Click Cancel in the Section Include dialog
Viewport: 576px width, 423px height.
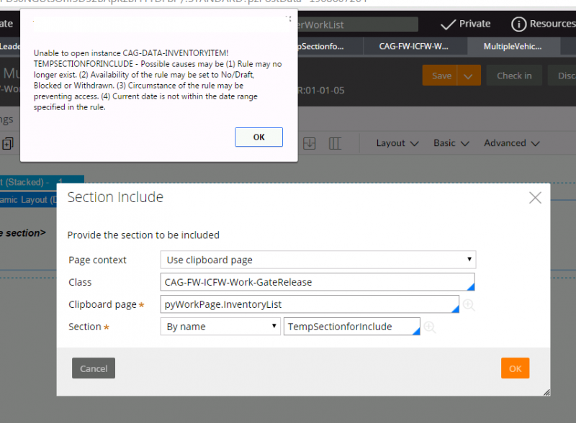pyautogui.click(x=94, y=368)
